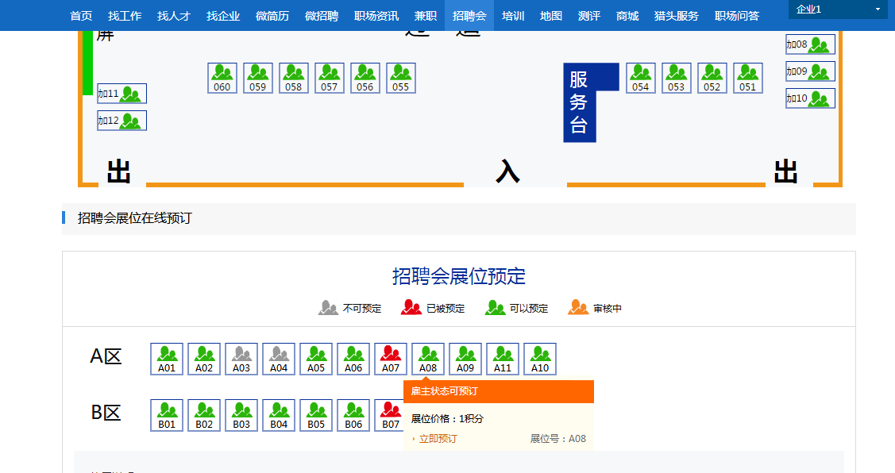Choose added booth 加12

[x=122, y=121]
